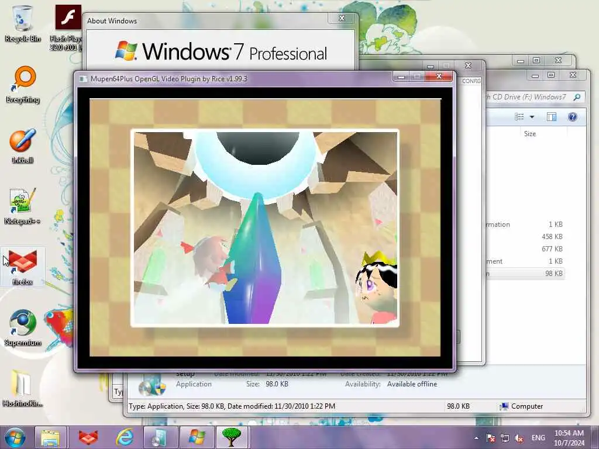Screen dimensions: 599x449
Task: Open Windows Explorer from the taskbar
Action: 50,437
